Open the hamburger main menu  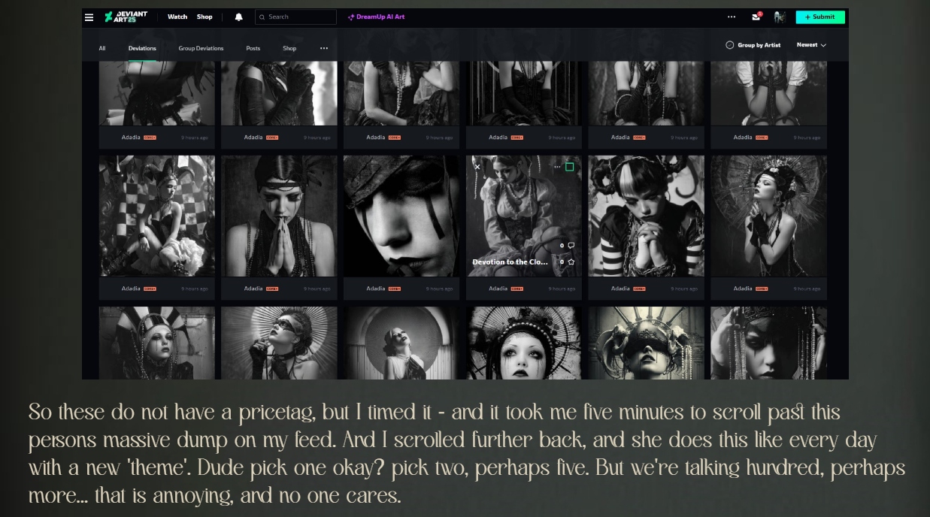89,17
